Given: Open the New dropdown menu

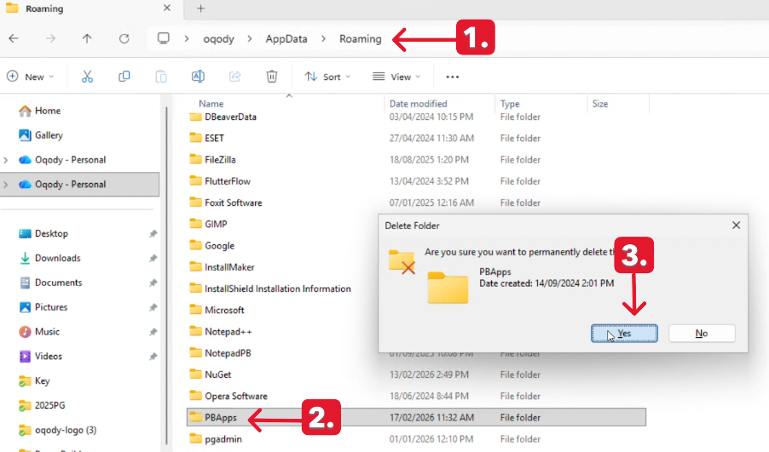Looking at the screenshot, I should tap(31, 77).
